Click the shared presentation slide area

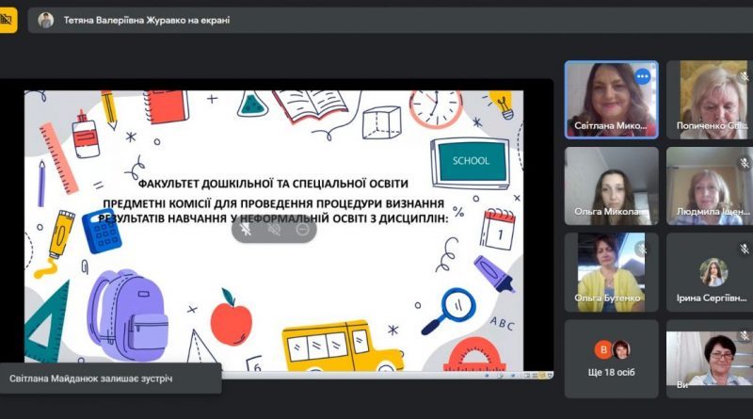tap(274, 231)
